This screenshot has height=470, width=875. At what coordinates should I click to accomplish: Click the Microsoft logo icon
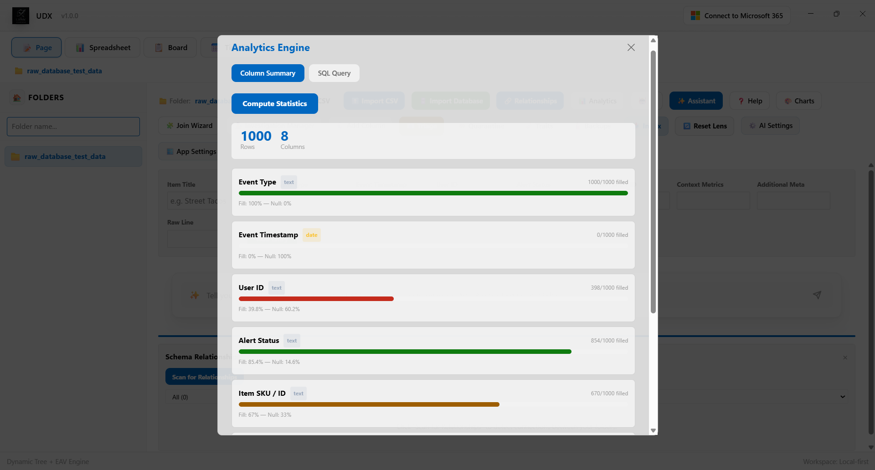pos(695,15)
